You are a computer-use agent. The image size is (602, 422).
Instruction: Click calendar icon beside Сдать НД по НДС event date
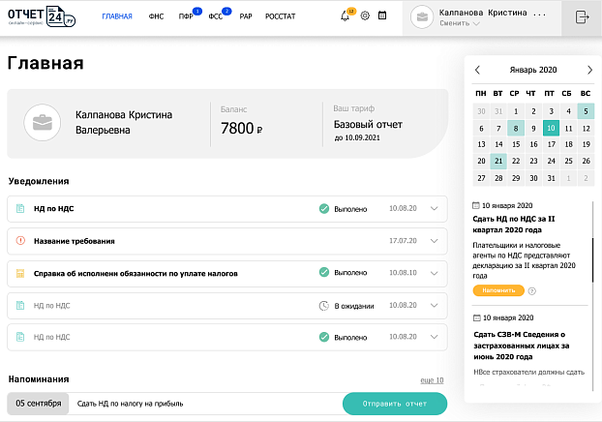[475, 205]
